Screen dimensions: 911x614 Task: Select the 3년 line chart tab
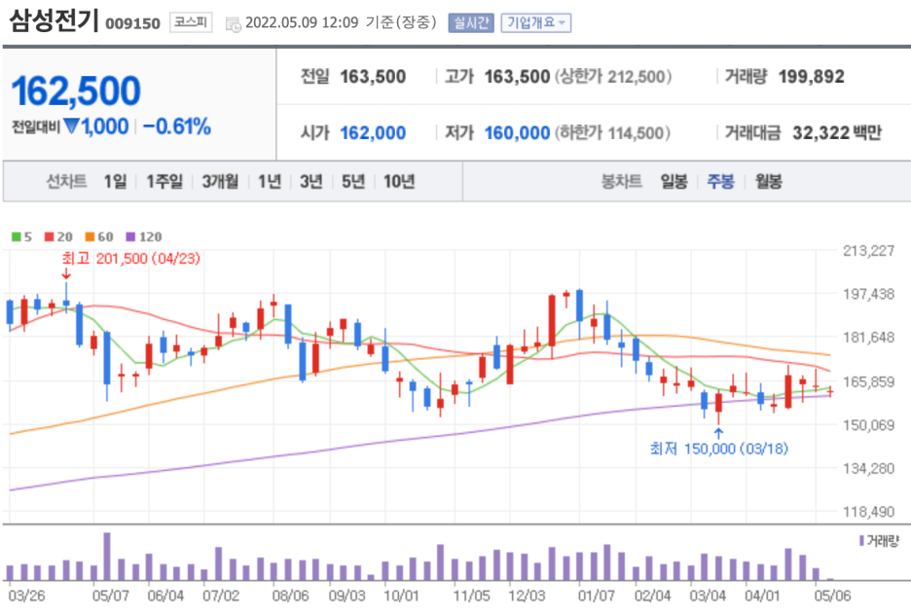[310, 182]
